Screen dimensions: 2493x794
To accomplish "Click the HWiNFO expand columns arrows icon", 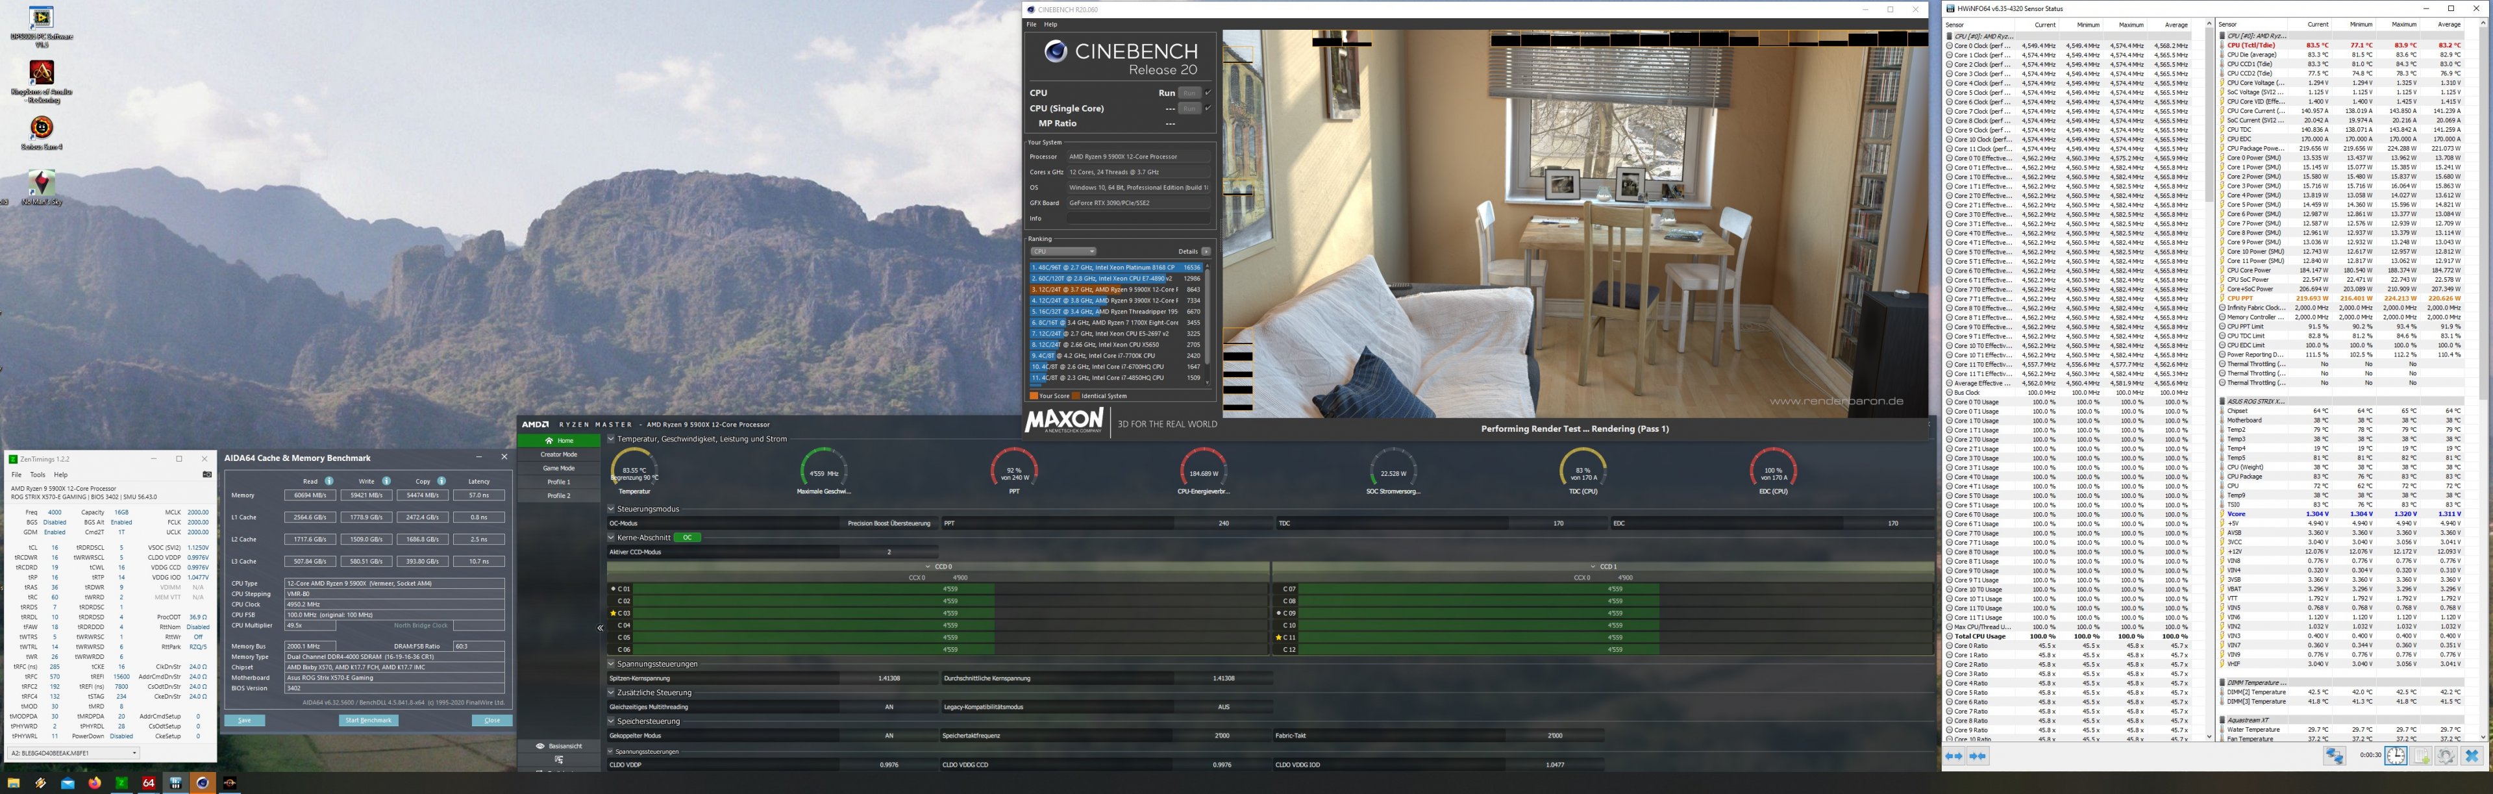I will 1954,756.
